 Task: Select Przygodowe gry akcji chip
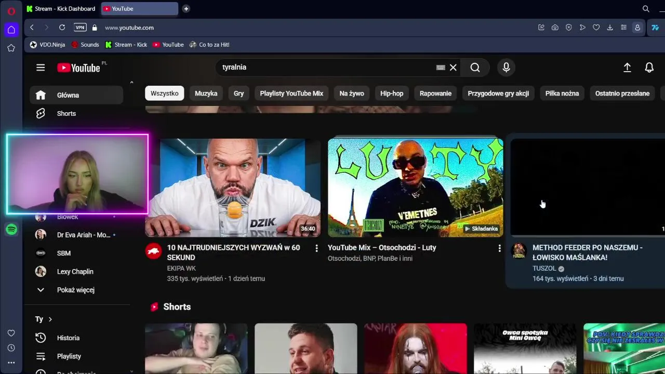498,94
